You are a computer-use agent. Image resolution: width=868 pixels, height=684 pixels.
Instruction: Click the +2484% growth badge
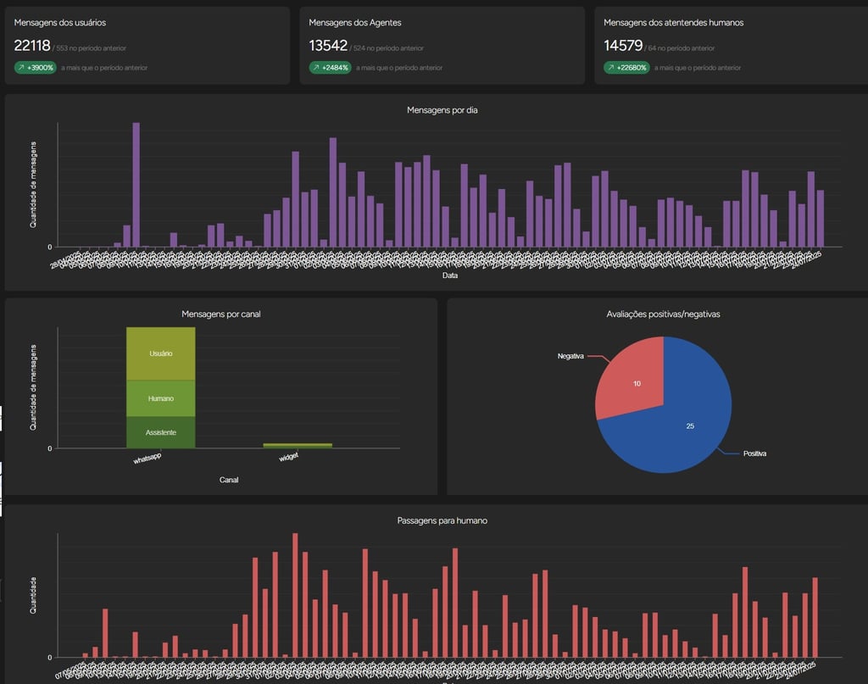click(330, 68)
